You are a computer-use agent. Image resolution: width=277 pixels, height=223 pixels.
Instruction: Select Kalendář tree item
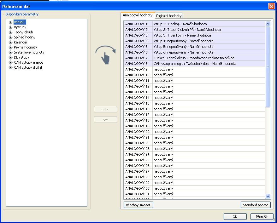point(21,42)
